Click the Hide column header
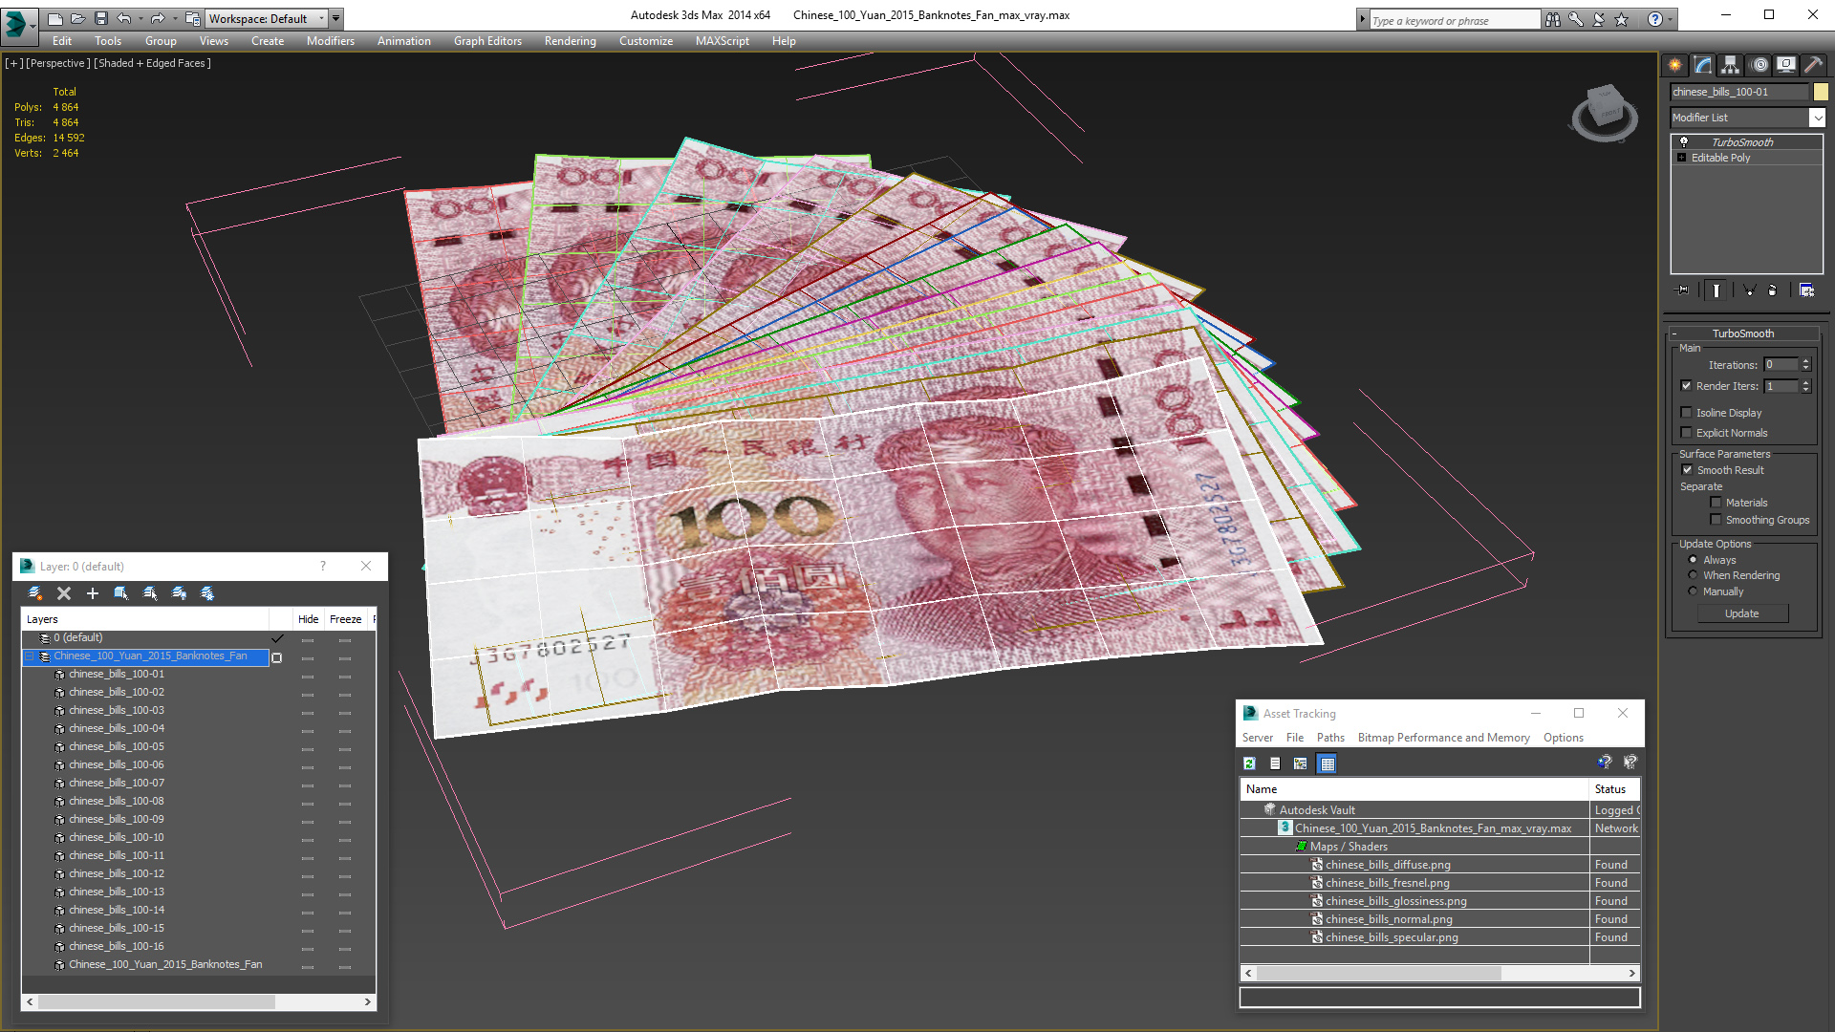This screenshot has height=1032, width=1835. pyautogui.click(x=308, y=619)
